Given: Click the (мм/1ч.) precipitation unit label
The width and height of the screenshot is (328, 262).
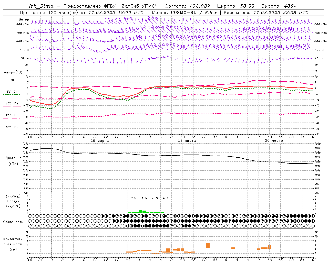Looking at the screenshot, I should click(13, 206).
